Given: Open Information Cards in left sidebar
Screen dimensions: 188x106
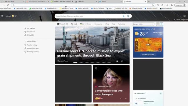Looking at the screenshot, I should point(31,48).
